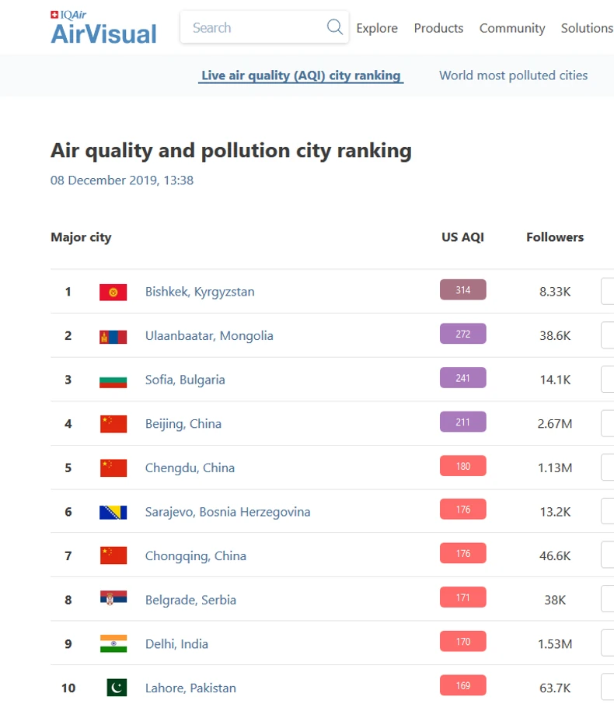Click the Bosnia Herzegovina flag icon
The height and width of the screenshot is (704, 614).
click(x=113, y=512)
